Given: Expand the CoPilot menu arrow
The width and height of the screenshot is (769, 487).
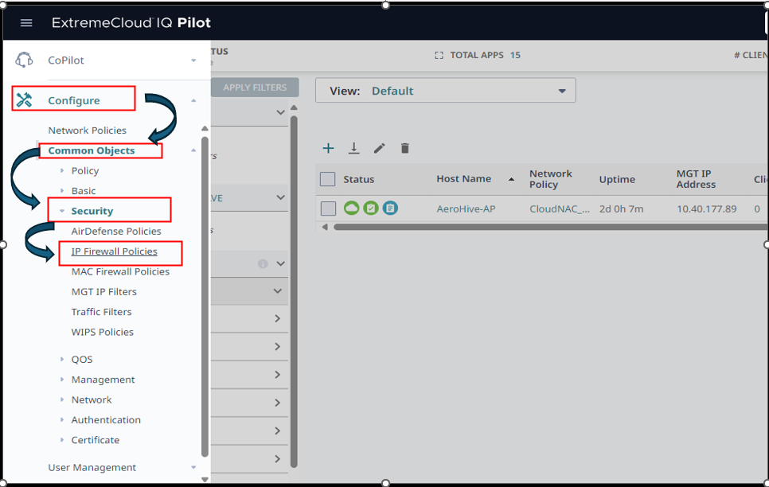Looking at the screenshot, I should click(193, 60).
